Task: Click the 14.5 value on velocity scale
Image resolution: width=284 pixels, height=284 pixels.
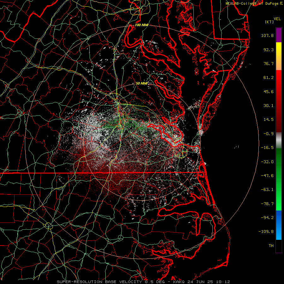Action: tap(269, 120)
